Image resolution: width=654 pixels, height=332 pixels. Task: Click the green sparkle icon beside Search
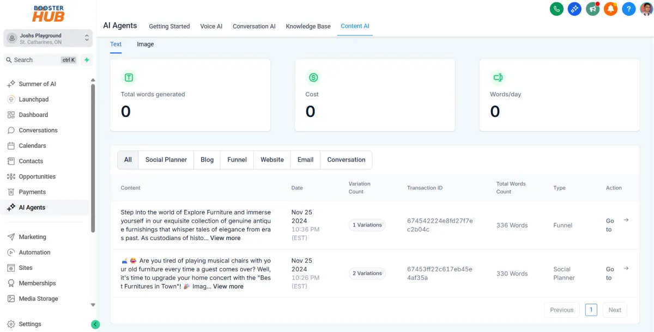86,60
